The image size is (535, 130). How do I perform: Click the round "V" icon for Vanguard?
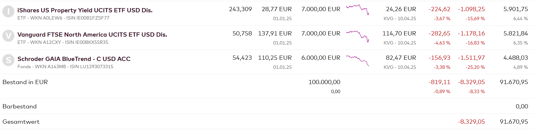8,36
